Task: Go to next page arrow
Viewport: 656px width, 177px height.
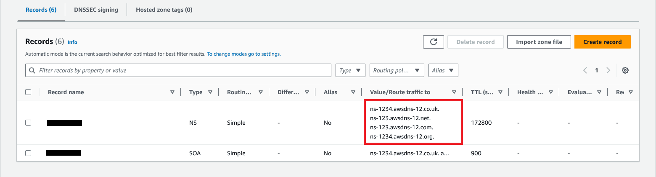Action: (608, 70)
